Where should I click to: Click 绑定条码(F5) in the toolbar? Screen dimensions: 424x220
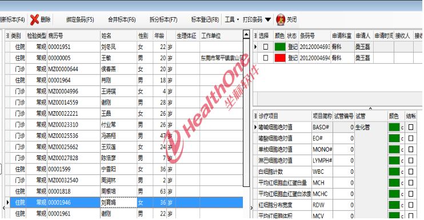(x=80, y=19)
